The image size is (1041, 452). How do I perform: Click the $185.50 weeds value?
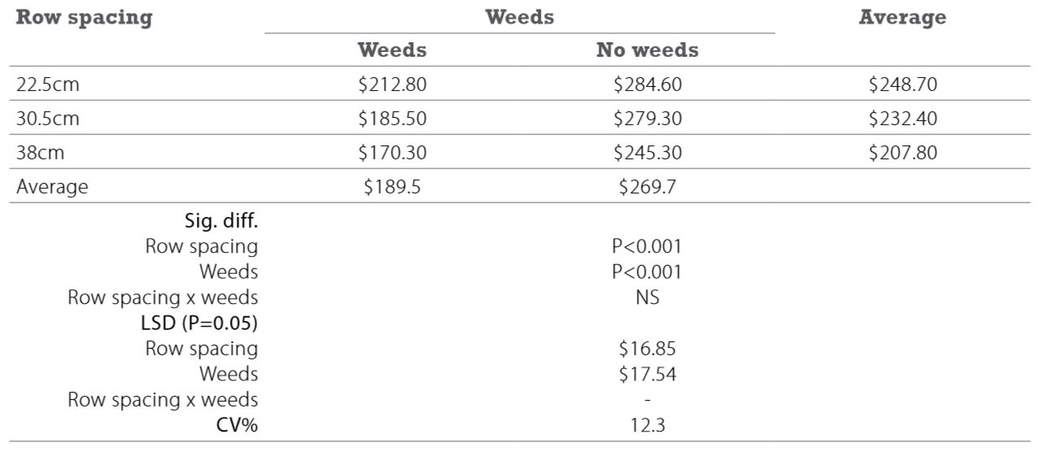(x=392, y=119)
